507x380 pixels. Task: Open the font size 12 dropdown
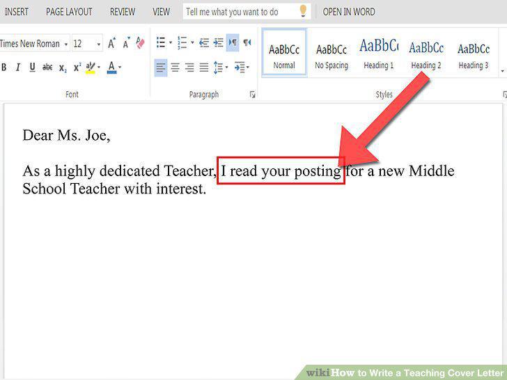tap(99, 44)
